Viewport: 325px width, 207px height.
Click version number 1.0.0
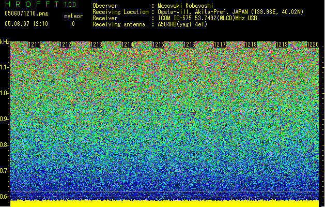coord(70,5)
